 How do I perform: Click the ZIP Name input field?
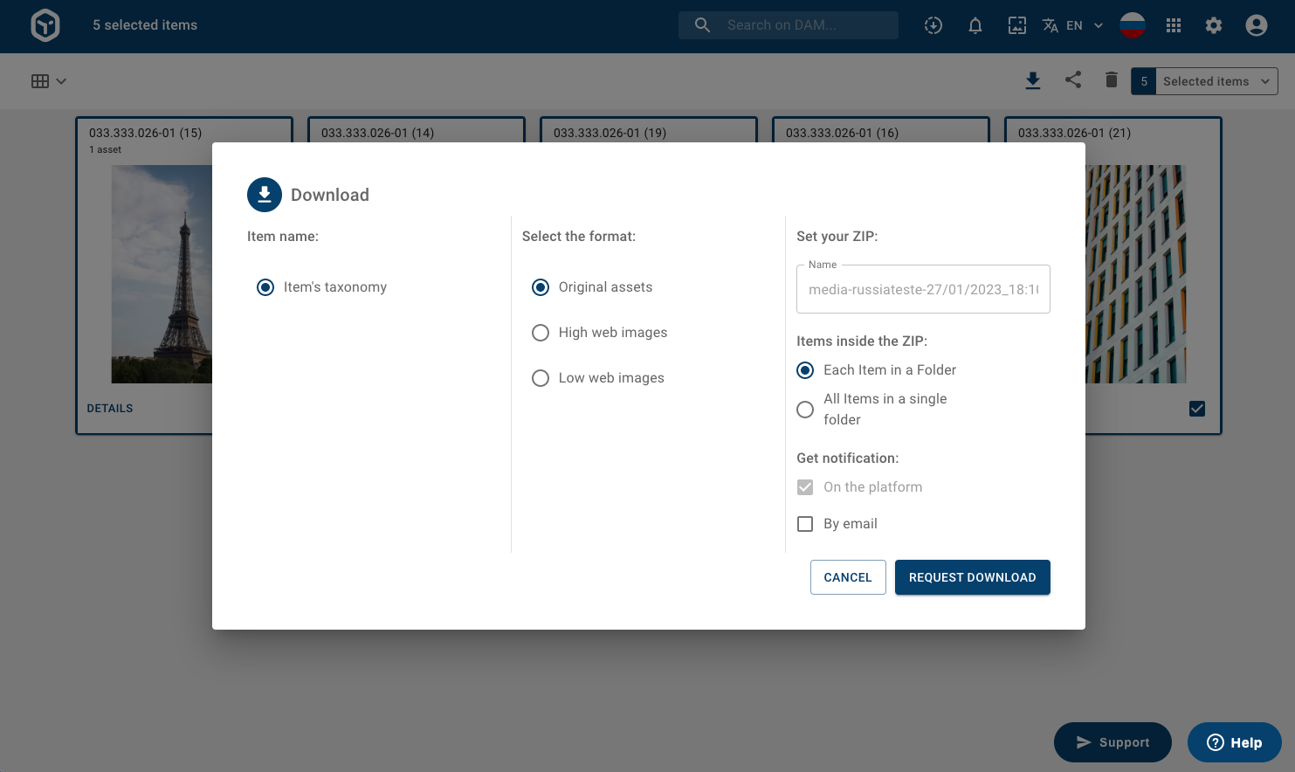923,289
